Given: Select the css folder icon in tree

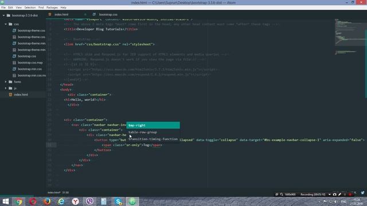Looking at the screenshot, I should [x=10, y=24].
